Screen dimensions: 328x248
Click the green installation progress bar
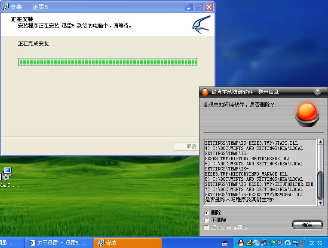click(x=107, y=62)
